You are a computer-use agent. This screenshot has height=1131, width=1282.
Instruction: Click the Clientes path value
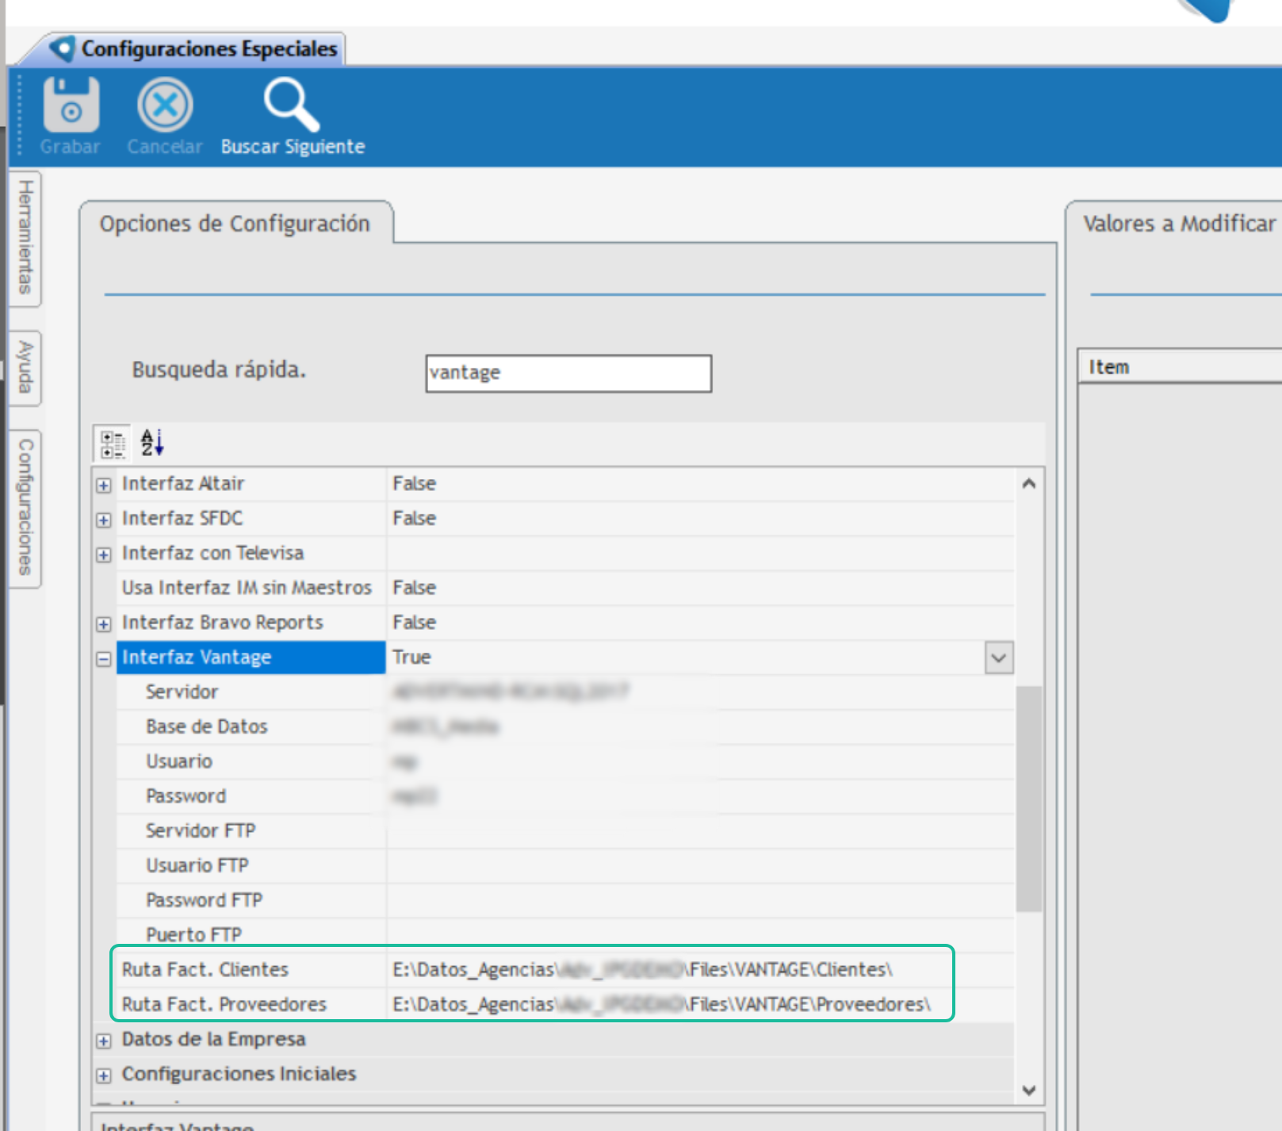click(x=642, y=969)
